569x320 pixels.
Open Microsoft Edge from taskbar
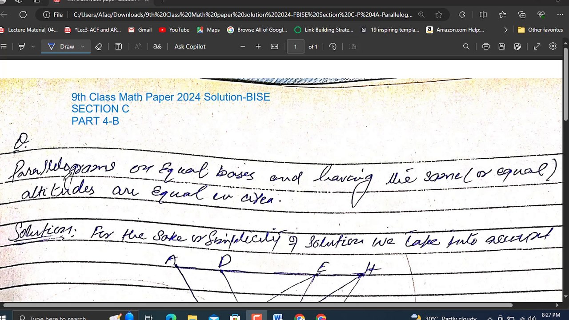pyautogui.click(x=171, y=317)
